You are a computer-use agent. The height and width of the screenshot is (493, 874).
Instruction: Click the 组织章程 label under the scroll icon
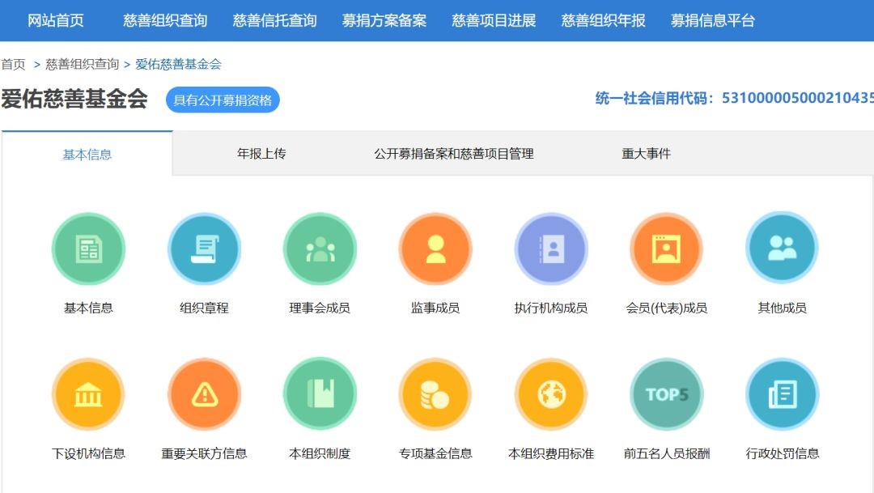(x=204, y=308)
